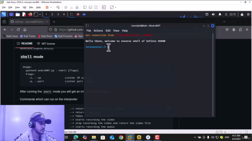Open the VMware View menu
The height and width of the screenshot is (141, 252).
[x=17, y=7]
